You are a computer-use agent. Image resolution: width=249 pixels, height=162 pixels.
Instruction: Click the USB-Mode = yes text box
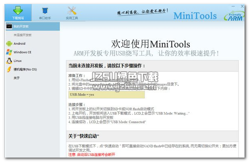(106, 95)
